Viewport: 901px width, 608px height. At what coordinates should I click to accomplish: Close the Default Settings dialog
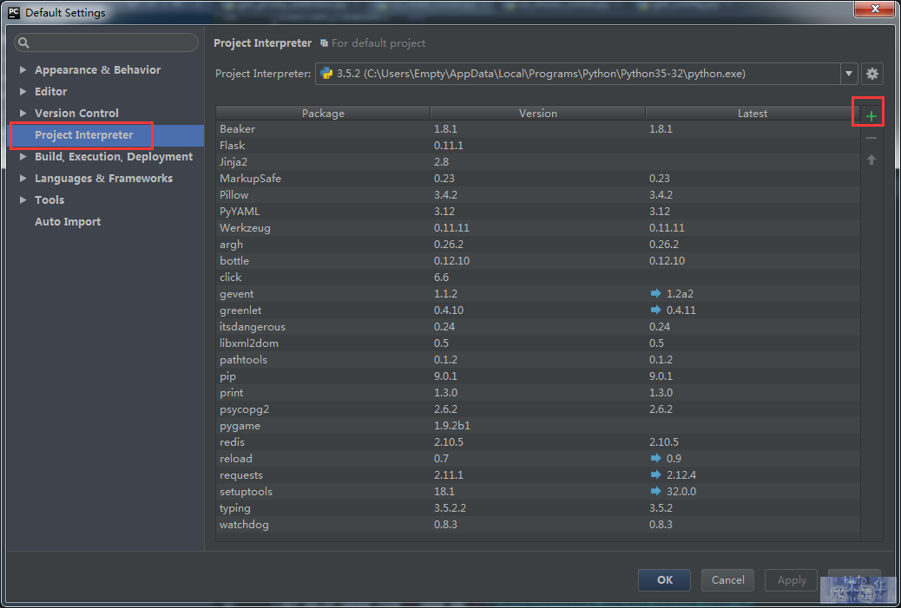click(875, 10)
